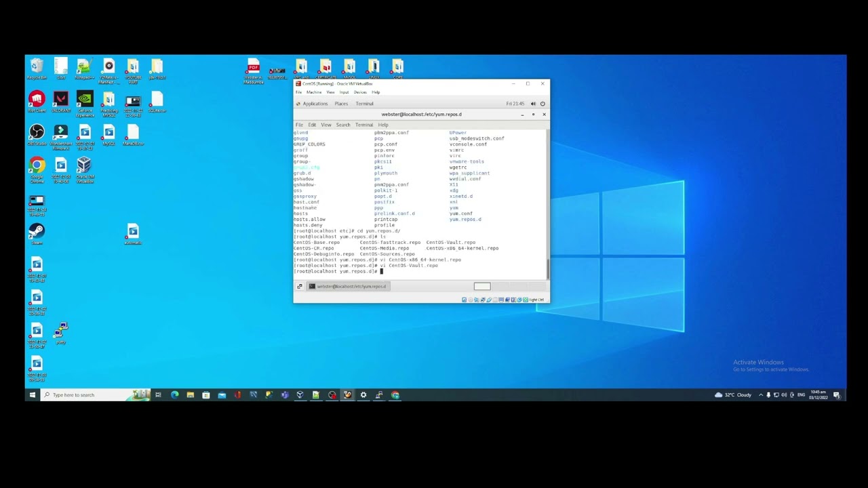Select the Google Chrome desktop shortcut
Screen dimensions: 868x488
pos(37,169)
